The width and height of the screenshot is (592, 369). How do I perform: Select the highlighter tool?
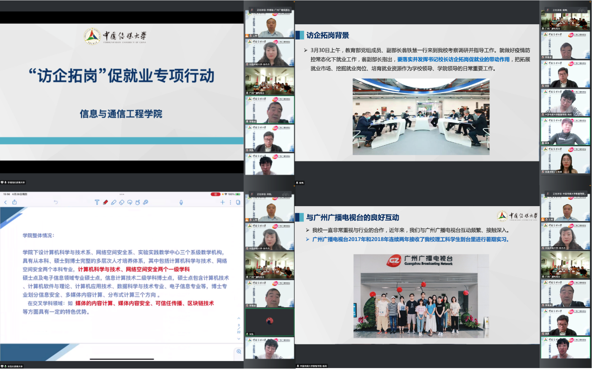(x=114, y=202)
